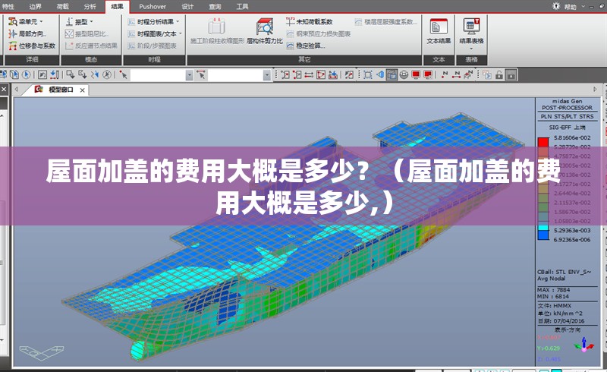Toggle element number N with red line icon
Image resolution: width=607 pixels, height=372 pixels.
tap(457, 74)
